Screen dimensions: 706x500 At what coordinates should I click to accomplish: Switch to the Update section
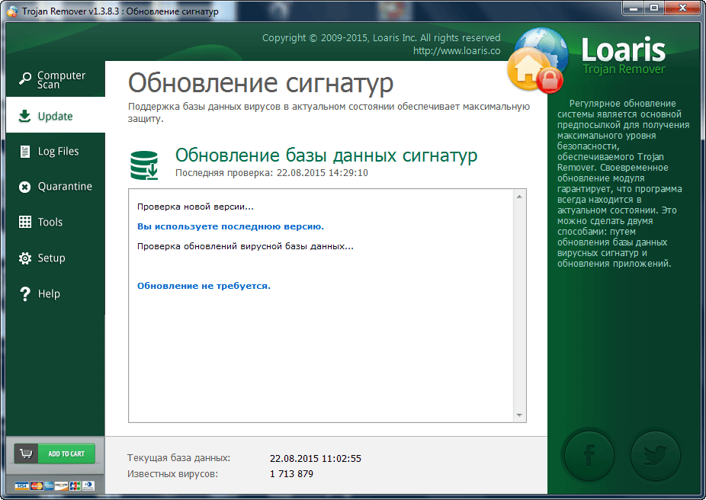point(56,115)
